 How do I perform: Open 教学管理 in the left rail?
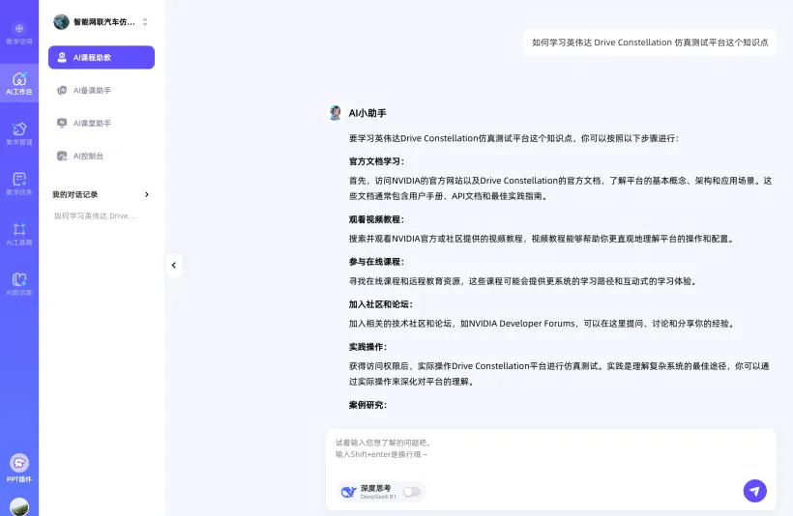(x=19, y=133)
